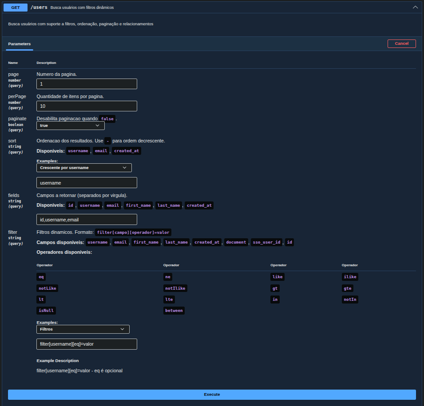Click the 'Numero da pagina.' description

pos(57,74)
